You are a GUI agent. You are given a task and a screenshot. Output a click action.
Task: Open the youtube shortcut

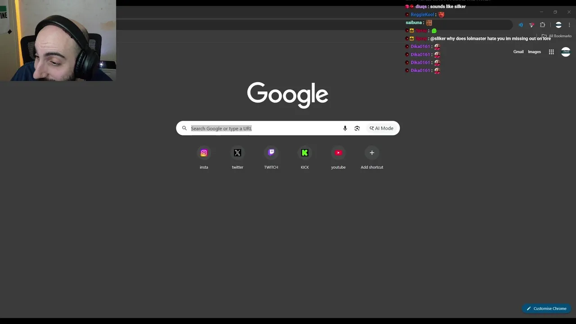(338, 158)
